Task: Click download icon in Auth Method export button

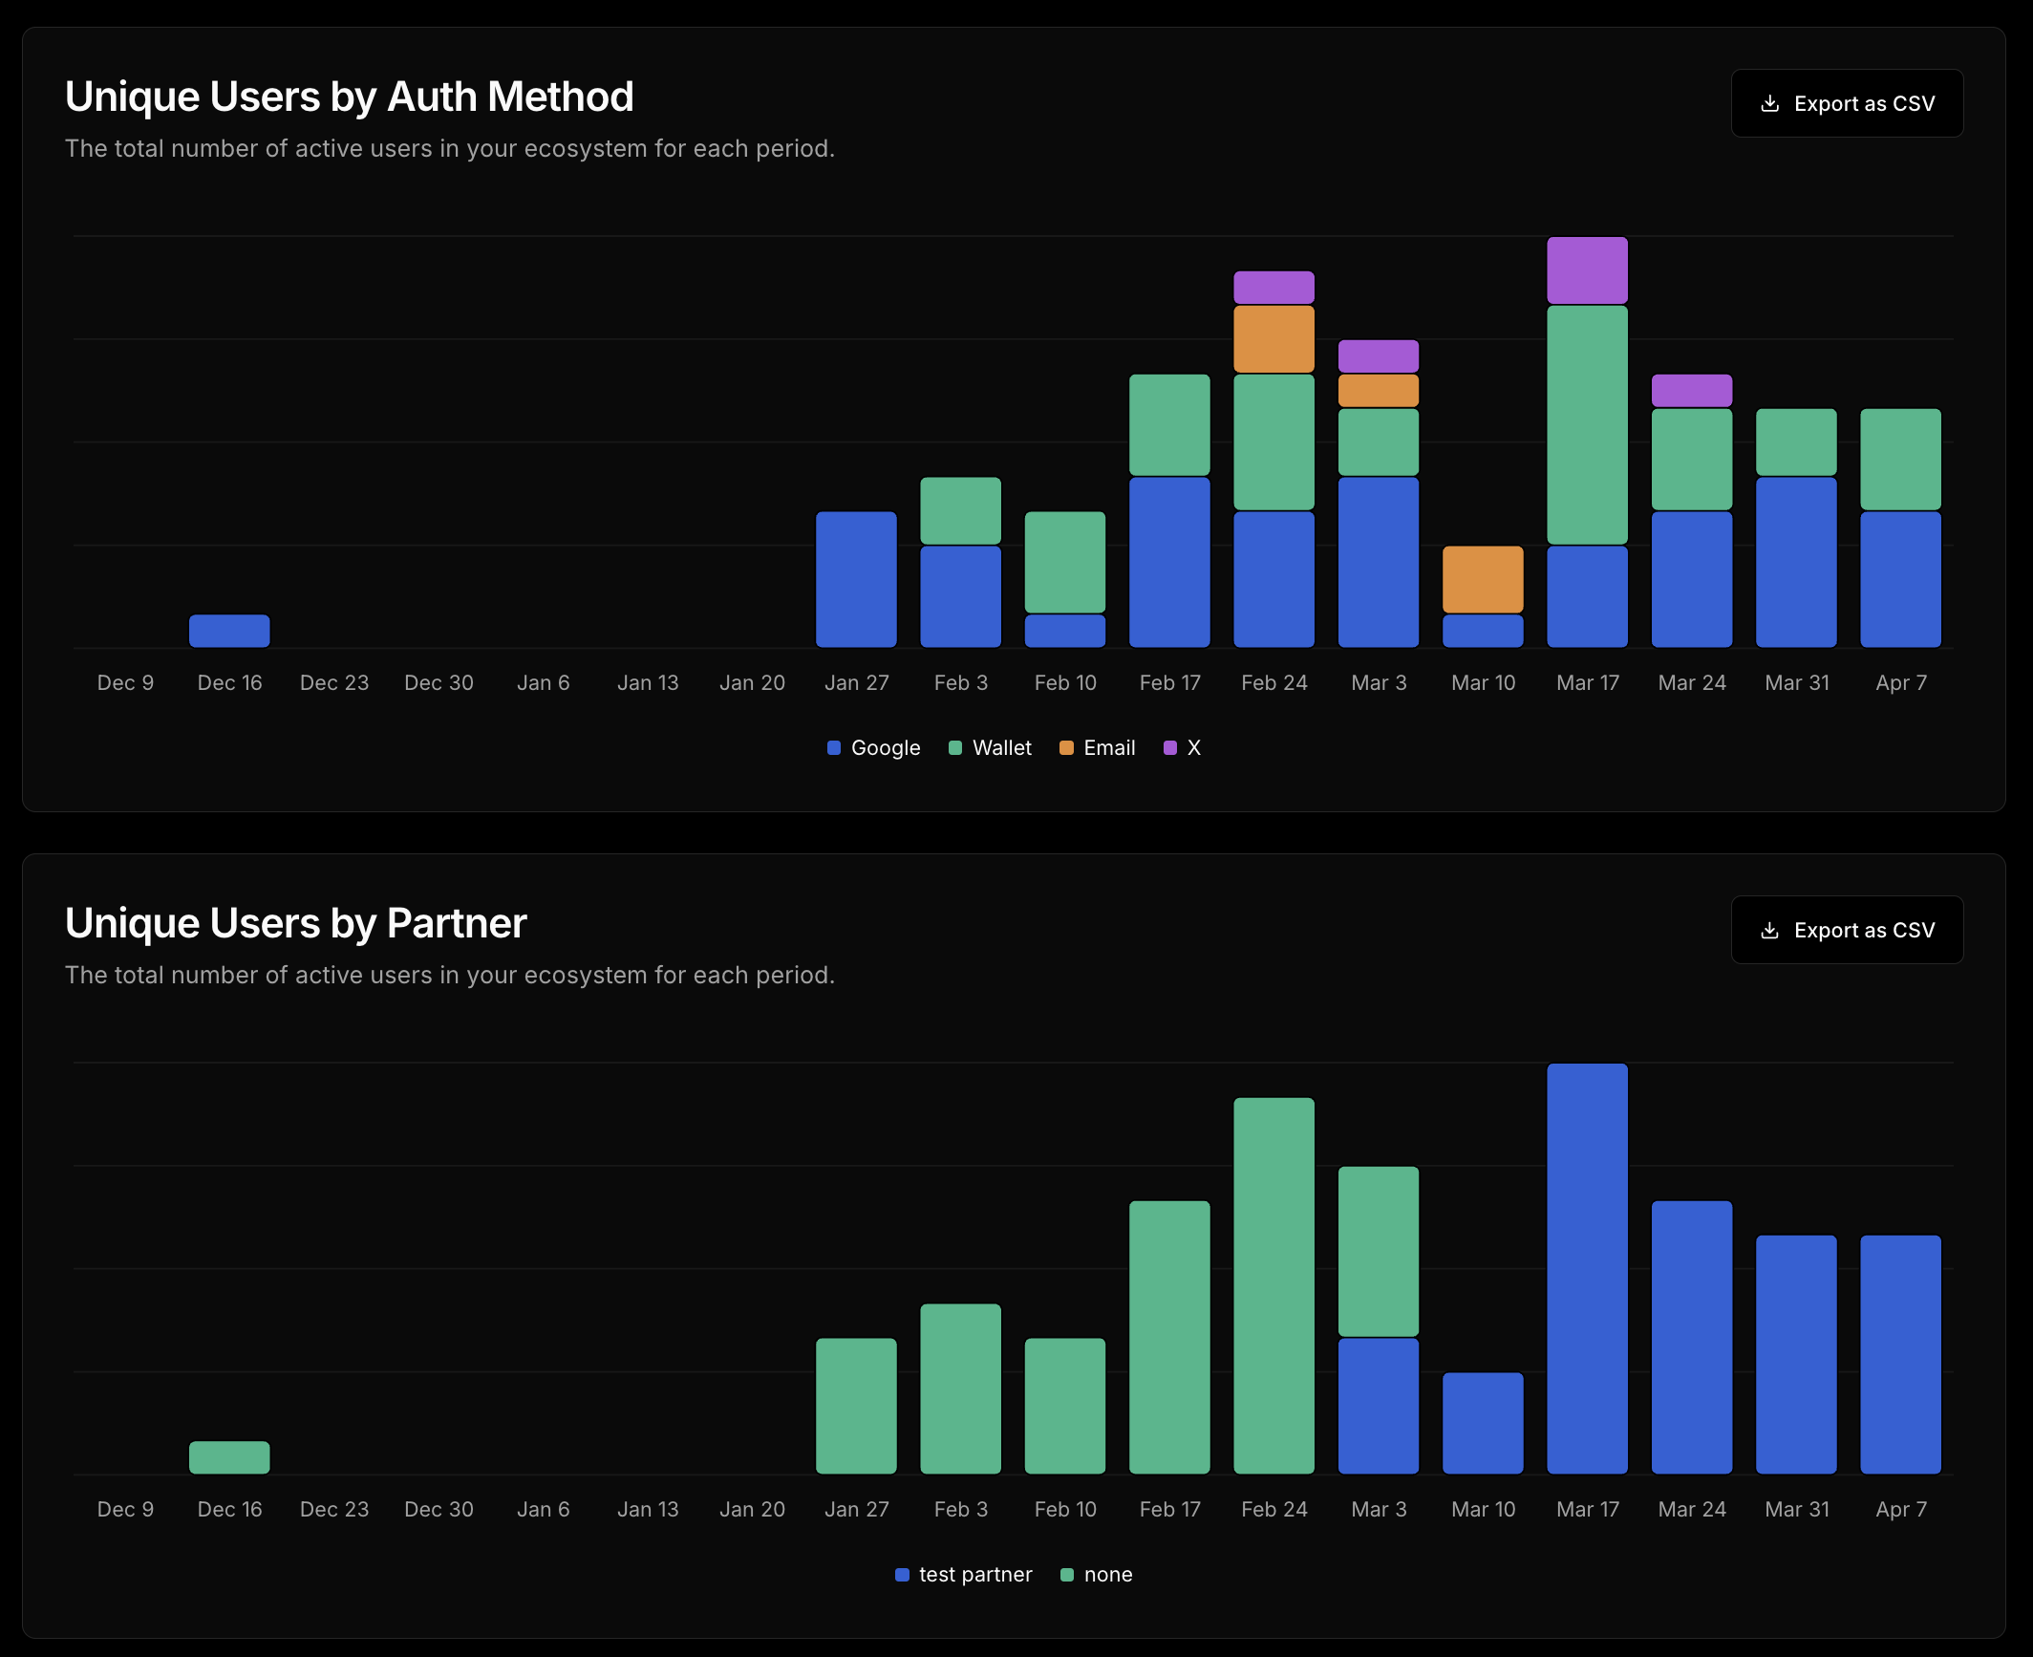Action: click(x=1769, y=103)
